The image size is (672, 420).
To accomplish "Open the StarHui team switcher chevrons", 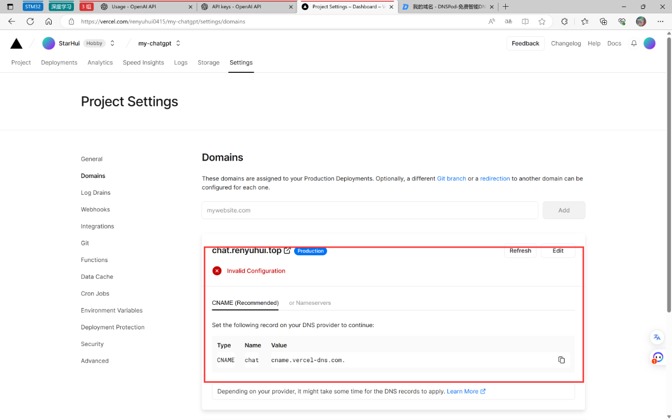I will click(x=112, y=43).
